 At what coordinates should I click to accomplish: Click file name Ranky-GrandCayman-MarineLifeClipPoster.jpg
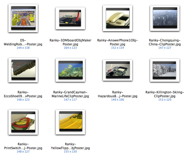[x=70, y=94]
